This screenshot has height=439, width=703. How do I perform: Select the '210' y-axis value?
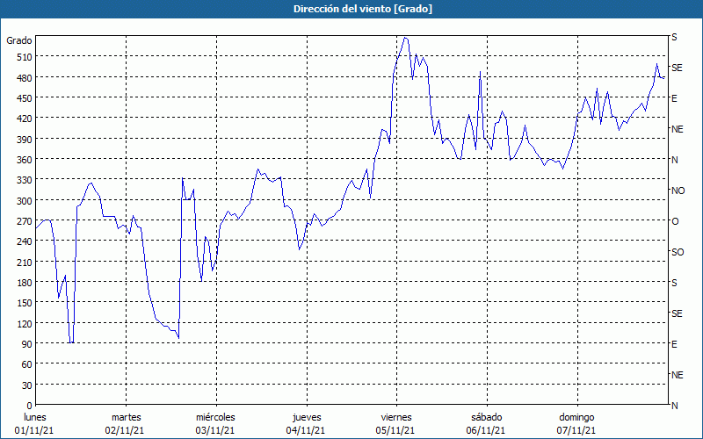[x=25, y=262]
